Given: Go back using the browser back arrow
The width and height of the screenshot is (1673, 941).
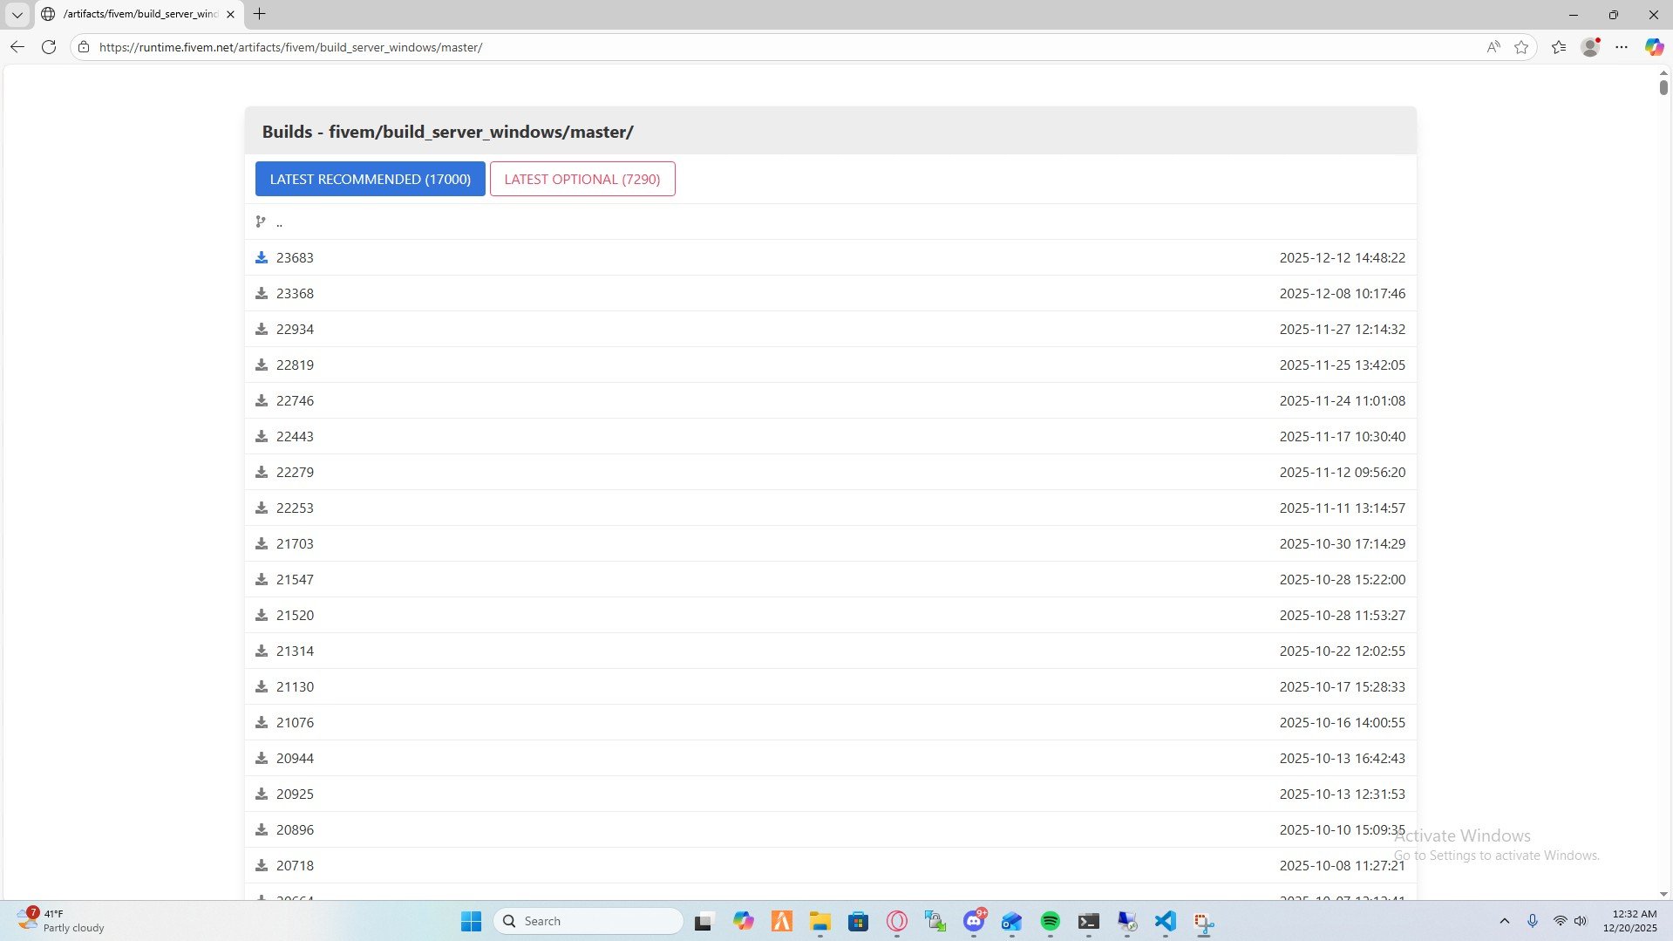Looking at the screenshot, I should click(17, 47).
